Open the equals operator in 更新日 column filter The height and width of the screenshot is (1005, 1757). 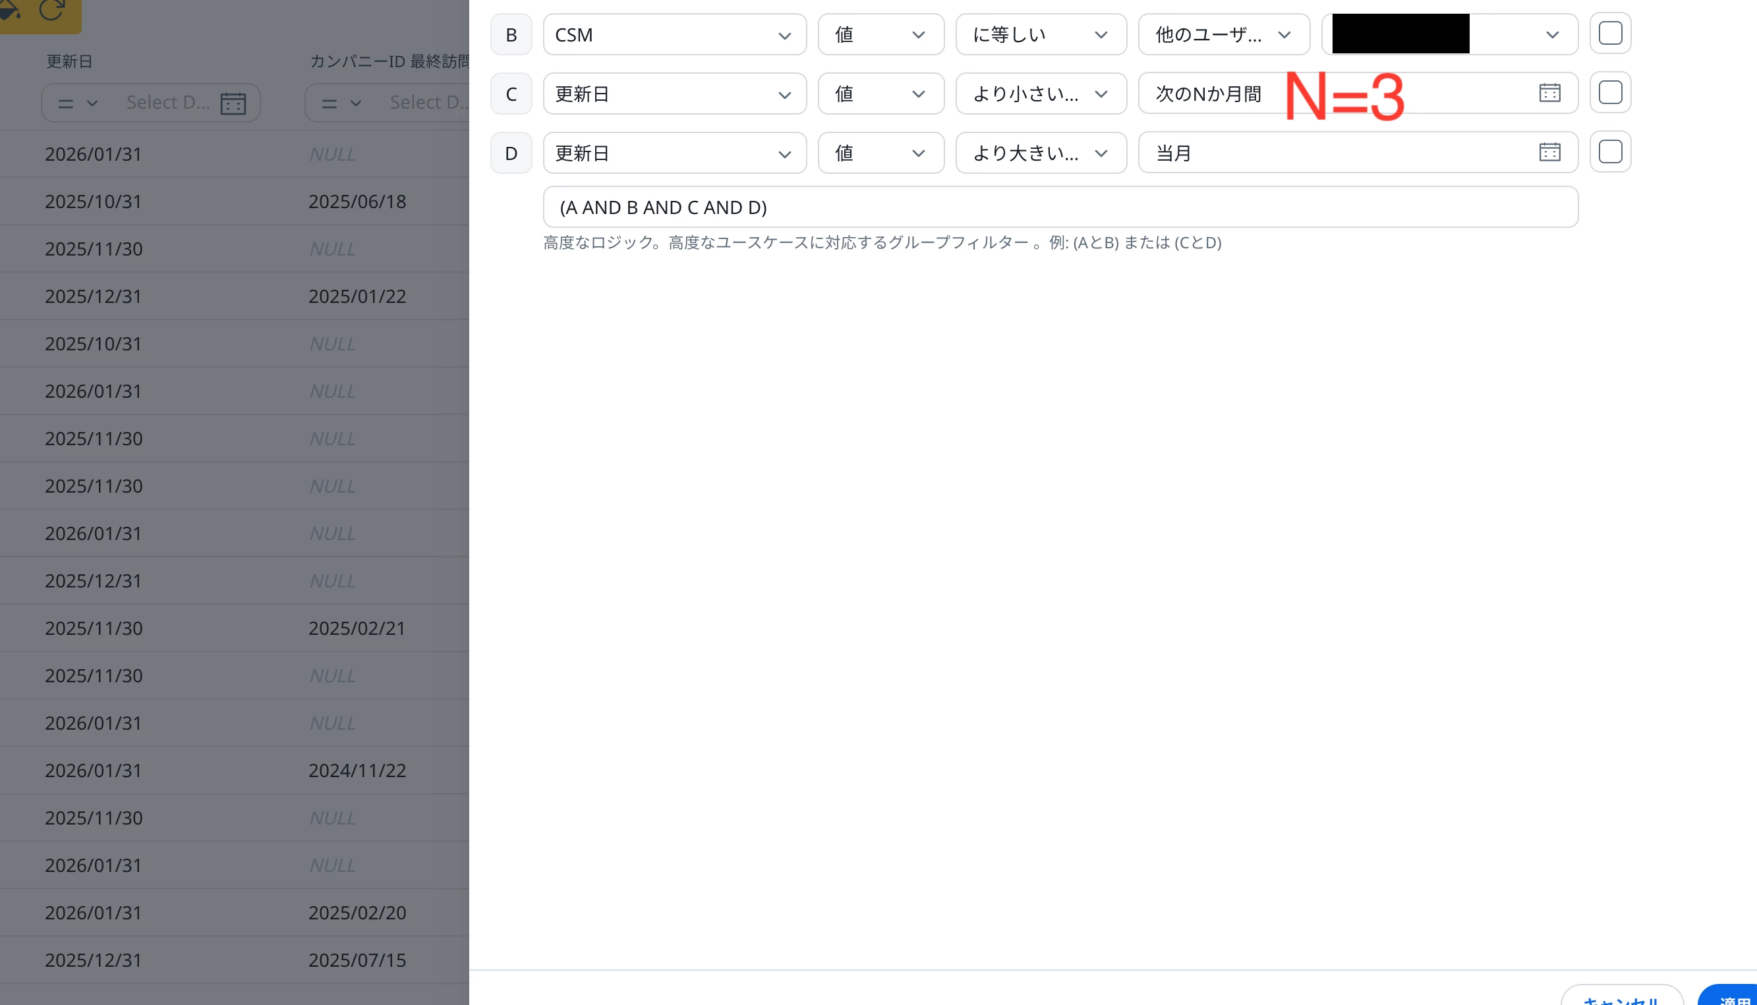76,103
